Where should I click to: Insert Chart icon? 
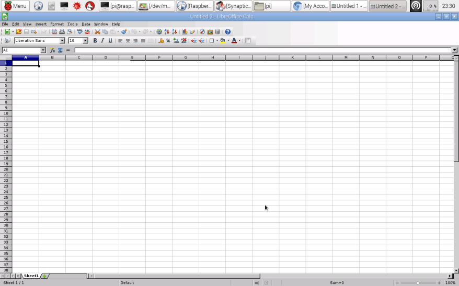185,31
